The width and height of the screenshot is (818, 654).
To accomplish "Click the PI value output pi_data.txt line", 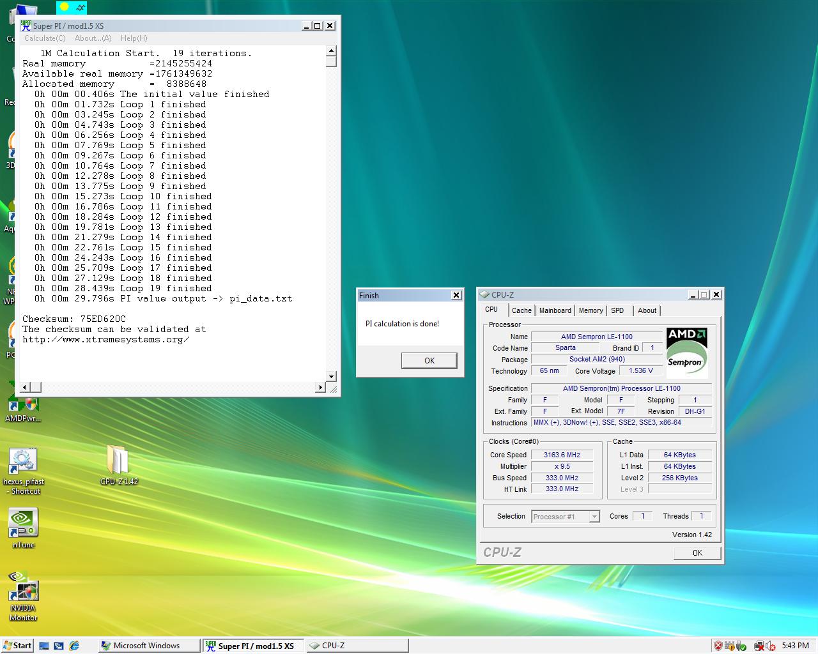I will [x=163, y=298].
